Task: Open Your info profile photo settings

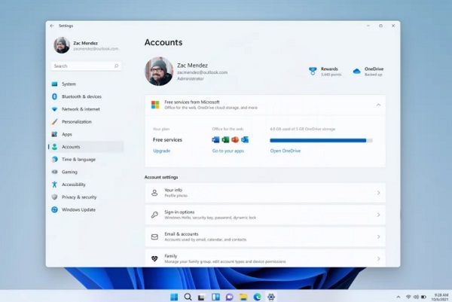Action: point(265,193)
